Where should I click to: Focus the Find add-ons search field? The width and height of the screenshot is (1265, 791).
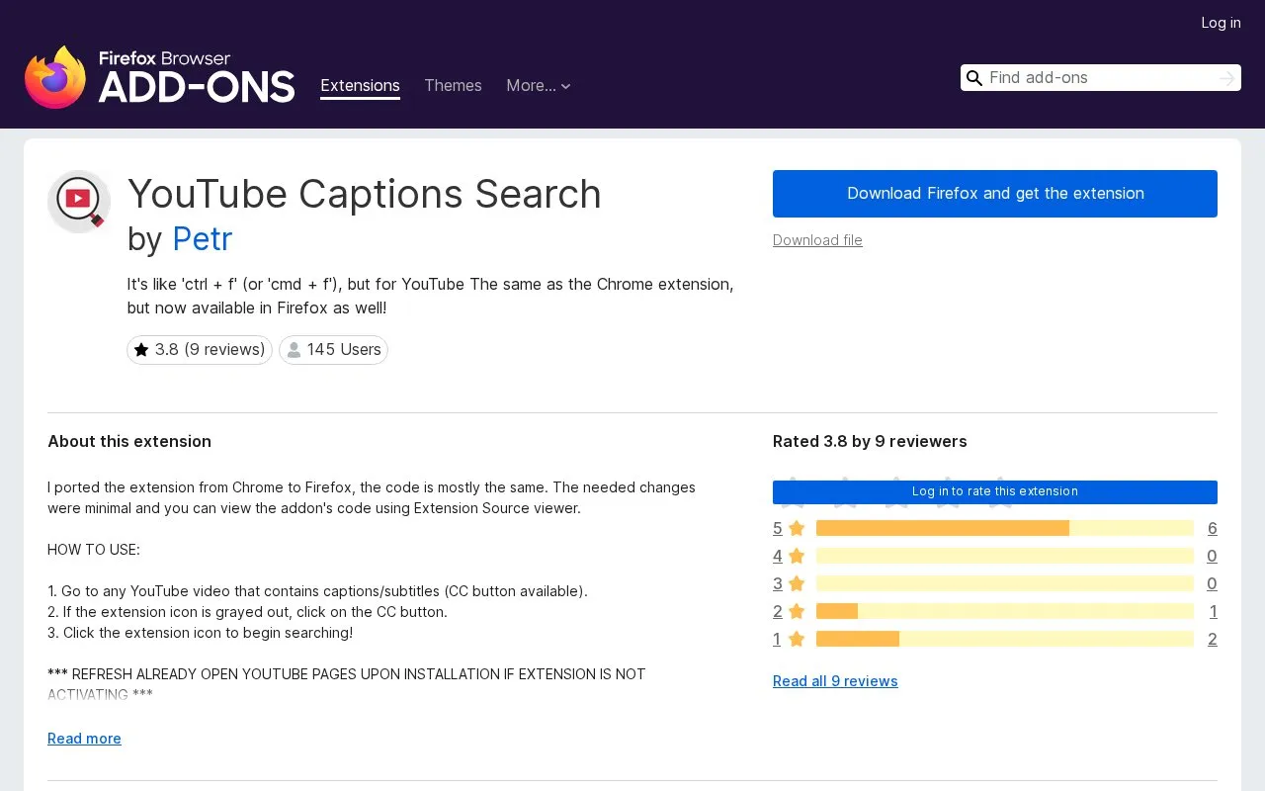[x=1100, y=78]
